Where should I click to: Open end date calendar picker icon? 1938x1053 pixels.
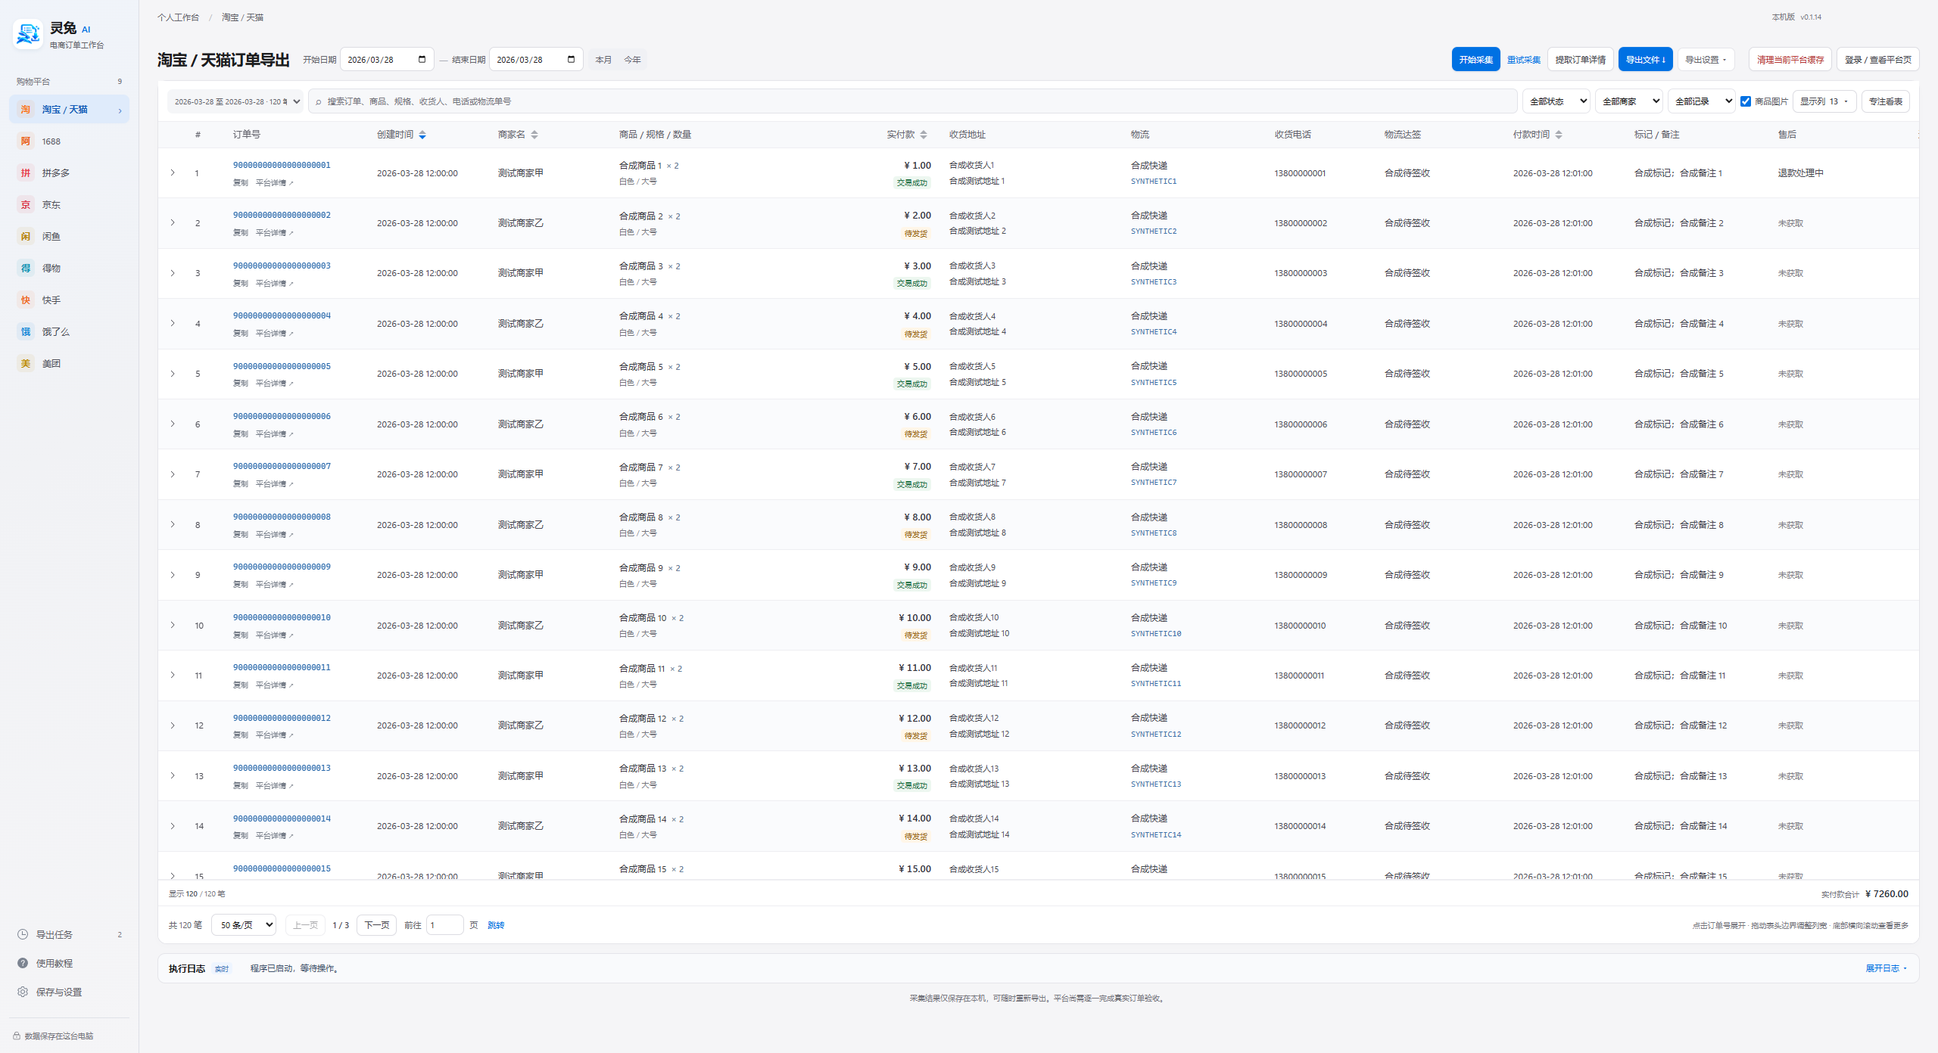tap(571, 60)
